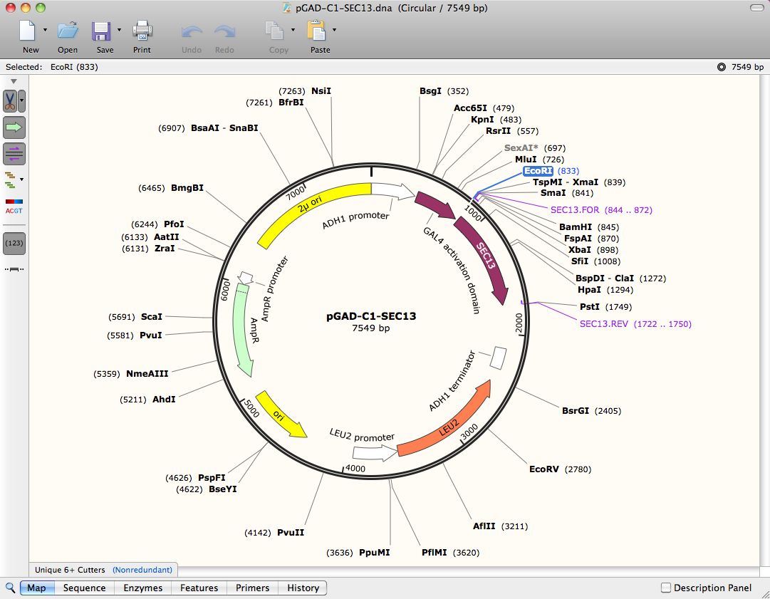770x599 pixels.
Task: Toggle the (123) enzyme positions numbering button
Action: tap(14, 243)
